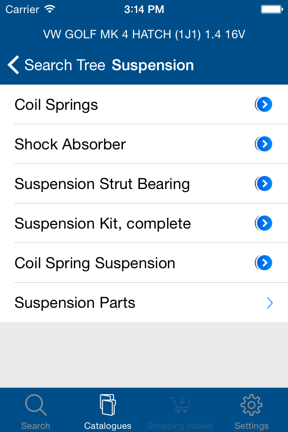Tap the Suspension page heading

(153, 65)
